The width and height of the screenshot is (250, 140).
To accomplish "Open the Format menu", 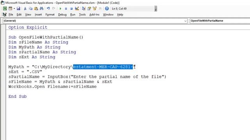I will tap(50, 15).
